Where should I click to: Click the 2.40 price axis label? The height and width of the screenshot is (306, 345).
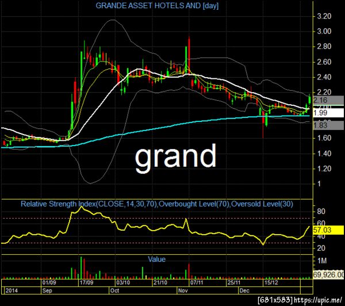coord(324,77)
